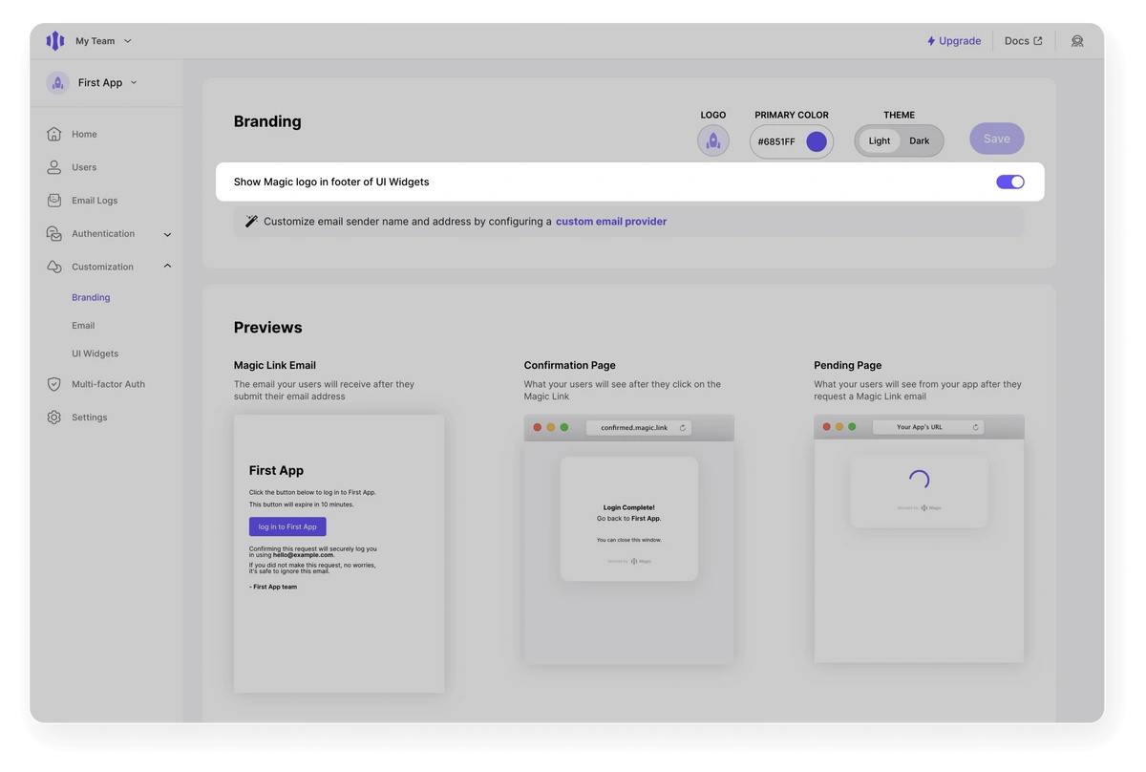Select the Dark theme option
Screen dimensions: 1146x772
[920, 140]
